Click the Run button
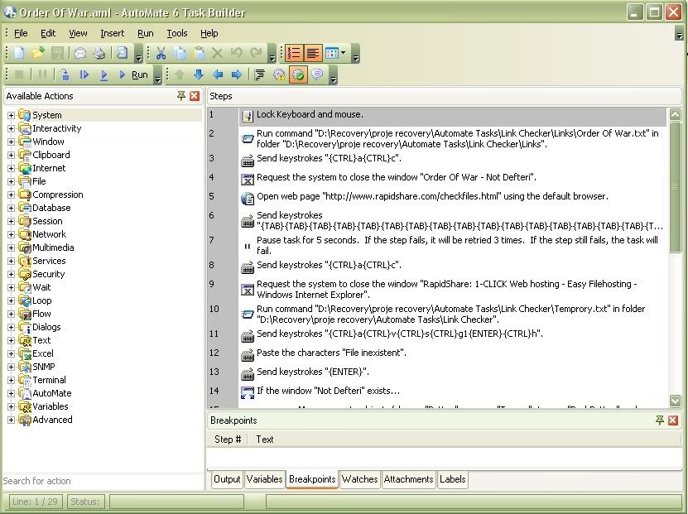 (x=135, y=74)
